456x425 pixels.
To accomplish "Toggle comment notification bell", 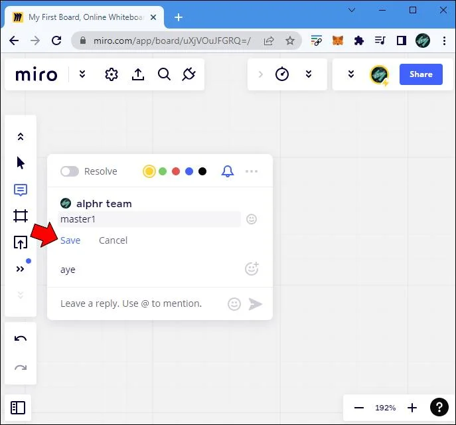I will pyautogui.click(x=228, y=171).
